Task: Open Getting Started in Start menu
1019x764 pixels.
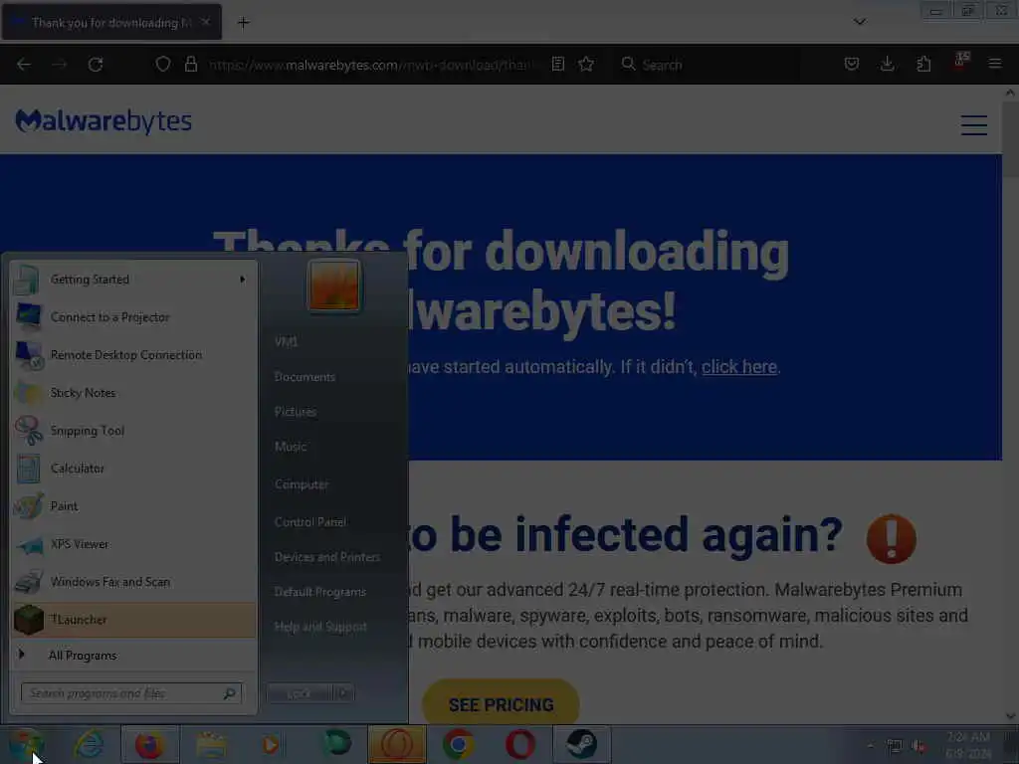Action: 134,280
